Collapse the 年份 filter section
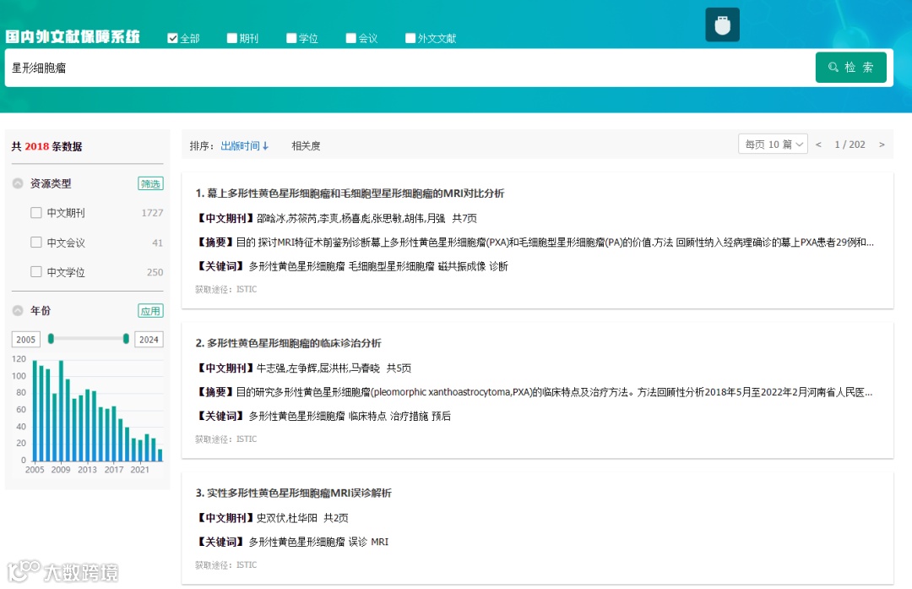 [x=17, y=310]
